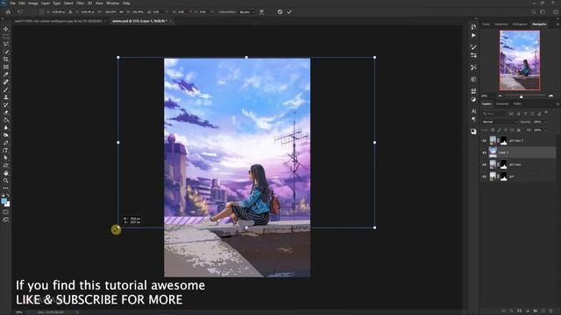This screenshot has width=561, height=315.
Task: Click the Navigator zoom slider handle
Action: pos(522,96)
